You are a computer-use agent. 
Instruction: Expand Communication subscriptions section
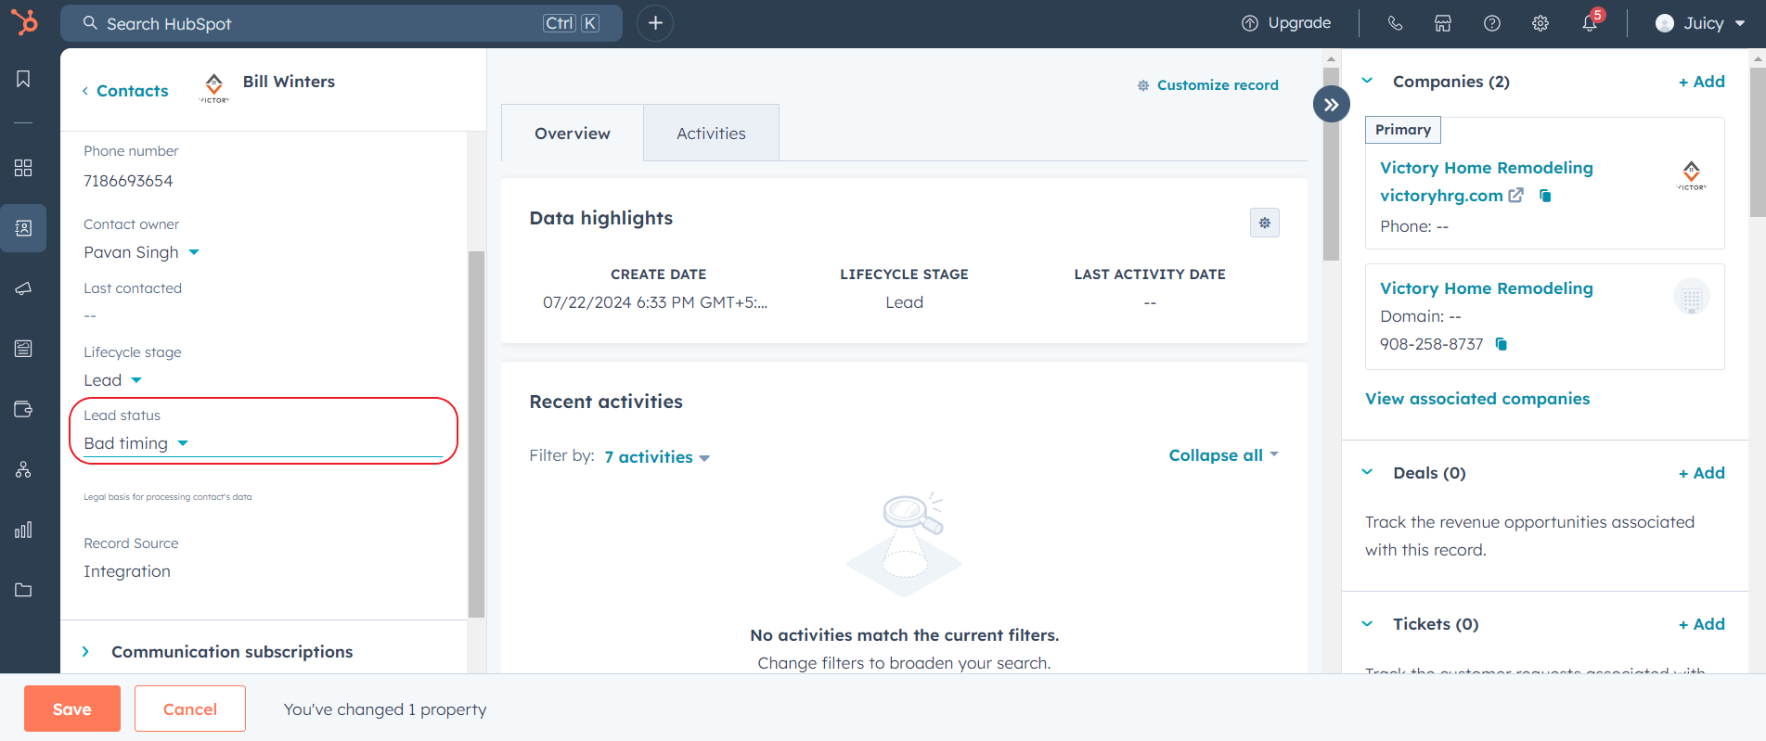tap(85, 652)
